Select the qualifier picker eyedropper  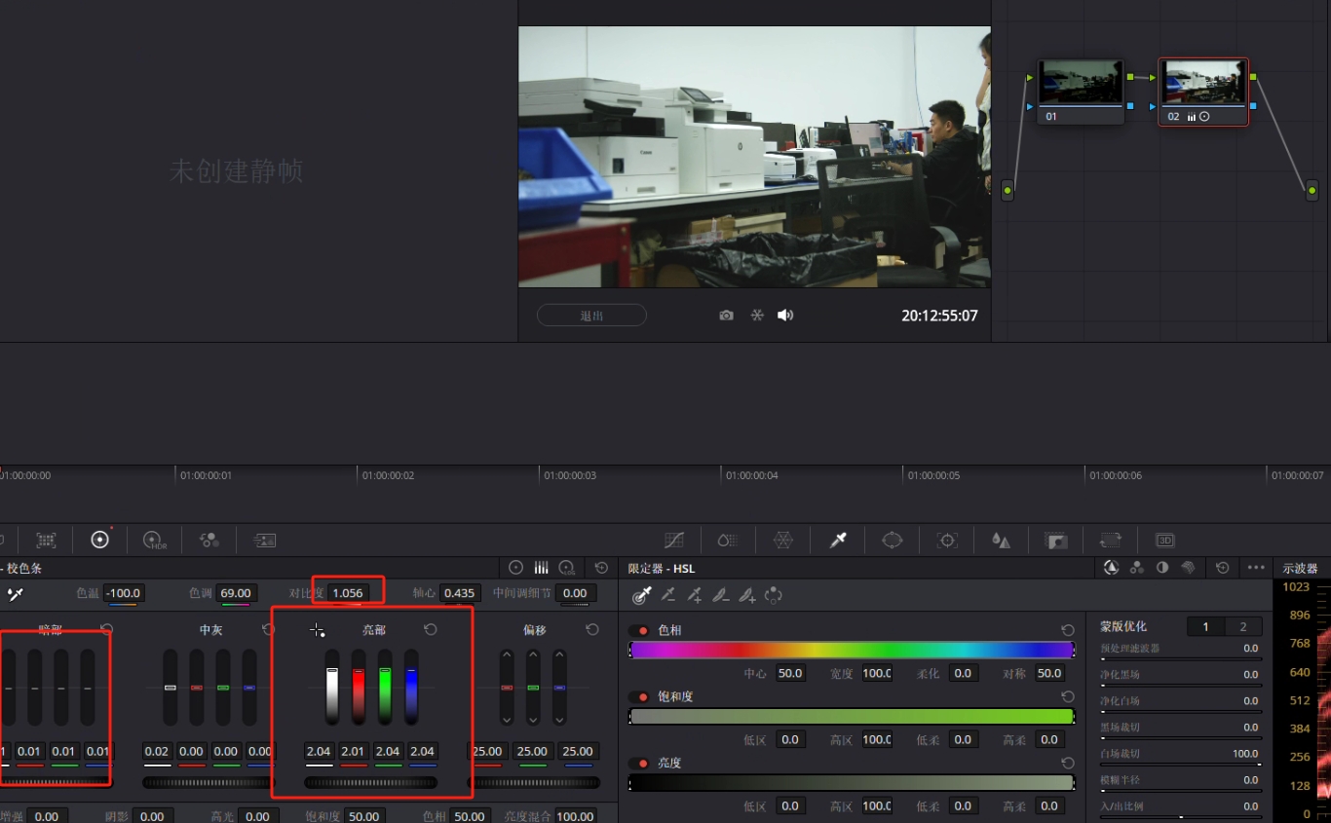[641, 594]
